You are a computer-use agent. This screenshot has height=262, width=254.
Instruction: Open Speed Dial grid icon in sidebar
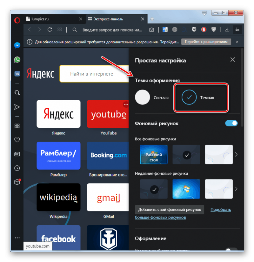click(17, 126)
